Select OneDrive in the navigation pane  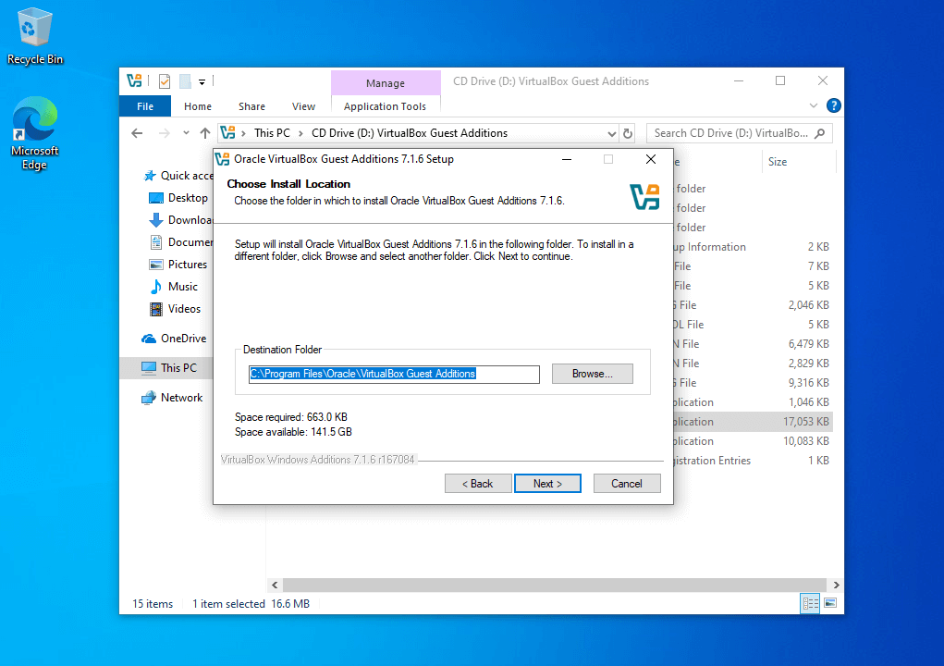pos(175,339)
